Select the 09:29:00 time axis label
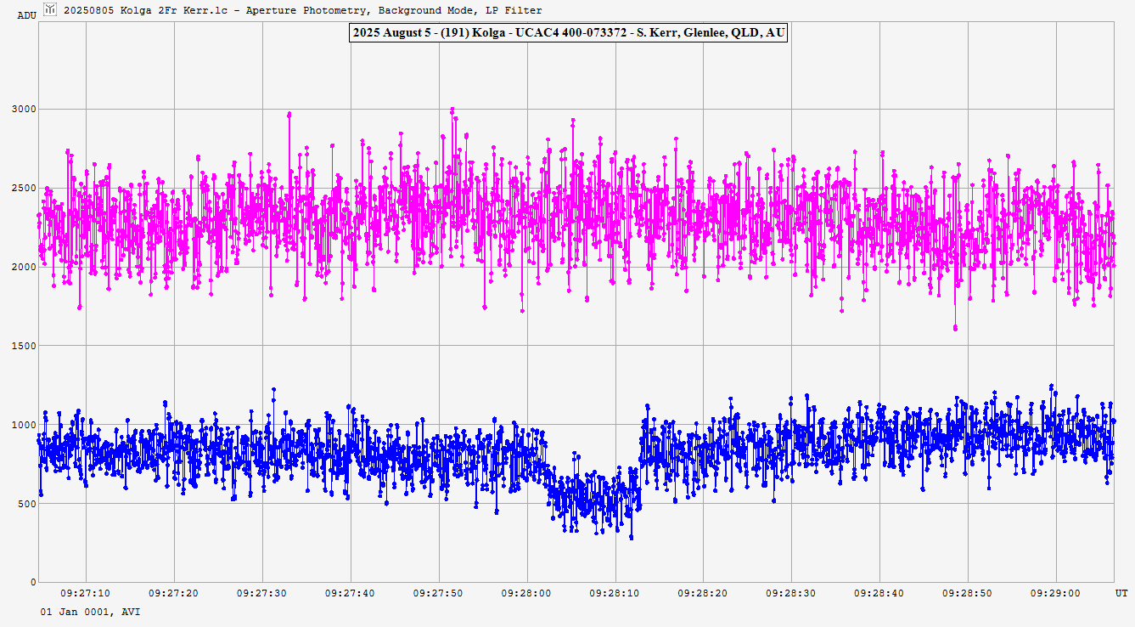Screen dimensions: 1135x627 pyautogui.click(x=1055, y=593)
